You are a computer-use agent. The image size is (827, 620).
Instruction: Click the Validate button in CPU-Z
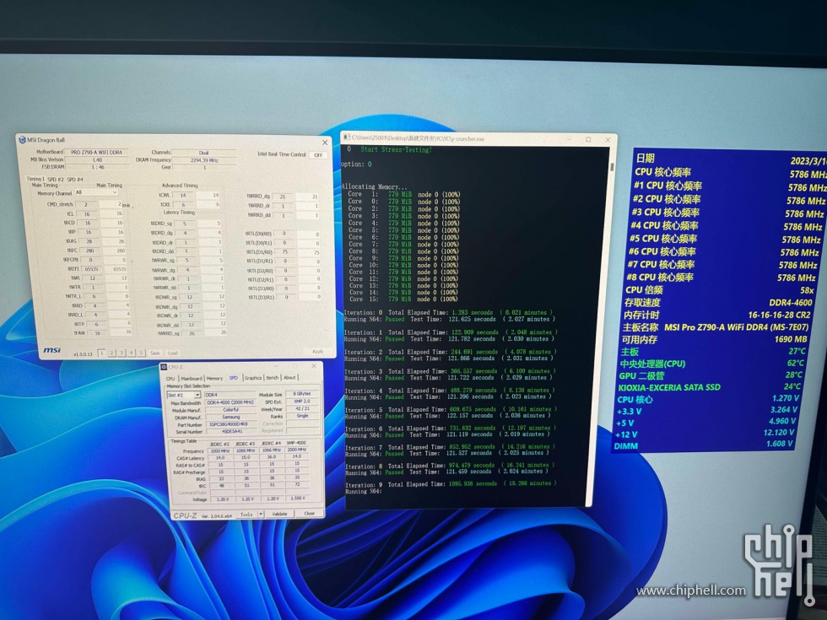[279, 514]
